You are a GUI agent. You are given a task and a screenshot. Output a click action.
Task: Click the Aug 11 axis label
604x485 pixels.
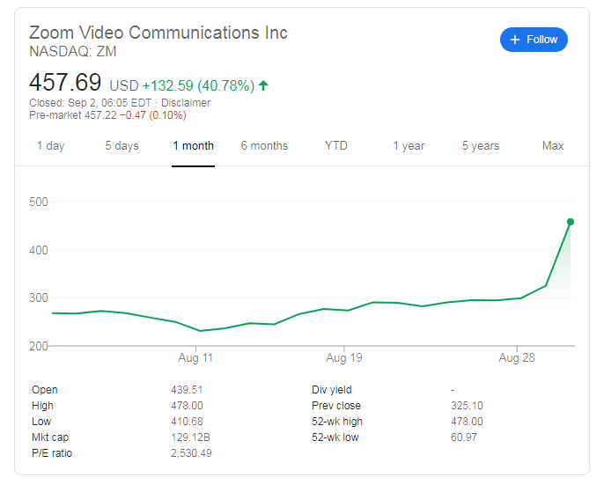195,358
